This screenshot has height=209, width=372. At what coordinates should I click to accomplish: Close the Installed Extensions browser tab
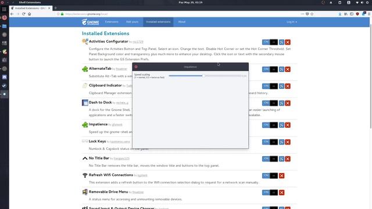point(49,8)
